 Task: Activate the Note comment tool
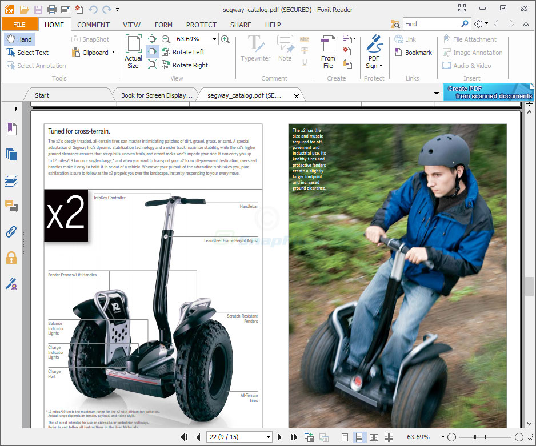click(x=285, y=49)
